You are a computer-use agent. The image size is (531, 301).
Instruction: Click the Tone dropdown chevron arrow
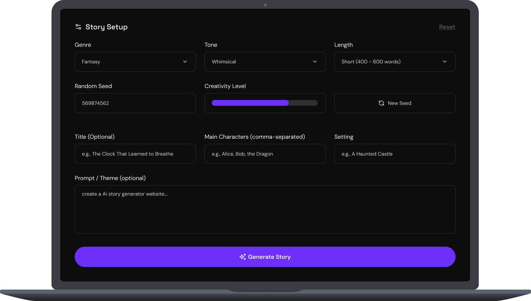pyautogui.click(x=315, y=62)
